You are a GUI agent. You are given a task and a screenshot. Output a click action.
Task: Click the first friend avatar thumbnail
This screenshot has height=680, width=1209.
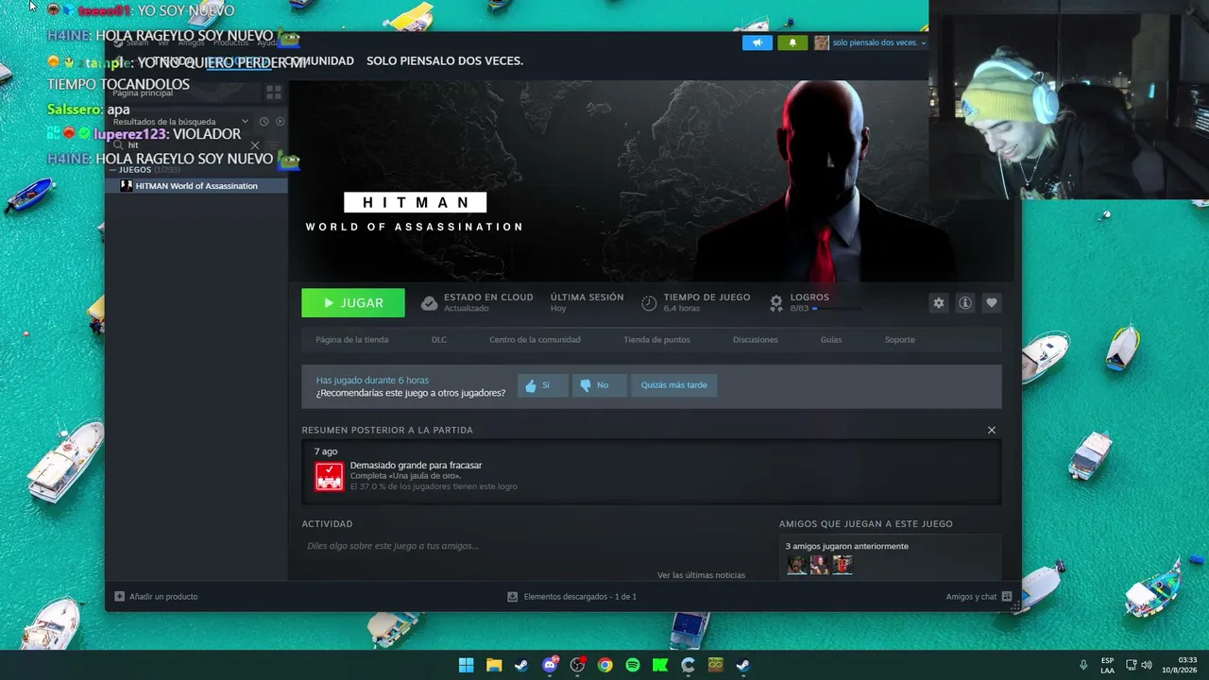click(x=797, y=565)
